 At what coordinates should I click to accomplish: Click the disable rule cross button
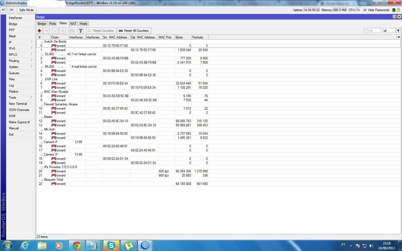[x=62, y=31]
